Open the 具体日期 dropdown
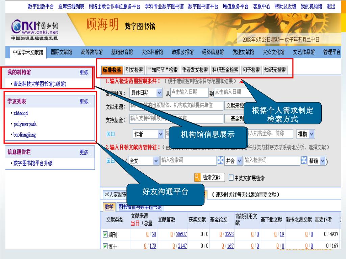This screenshot has width=346, height=259. (159, 93)
